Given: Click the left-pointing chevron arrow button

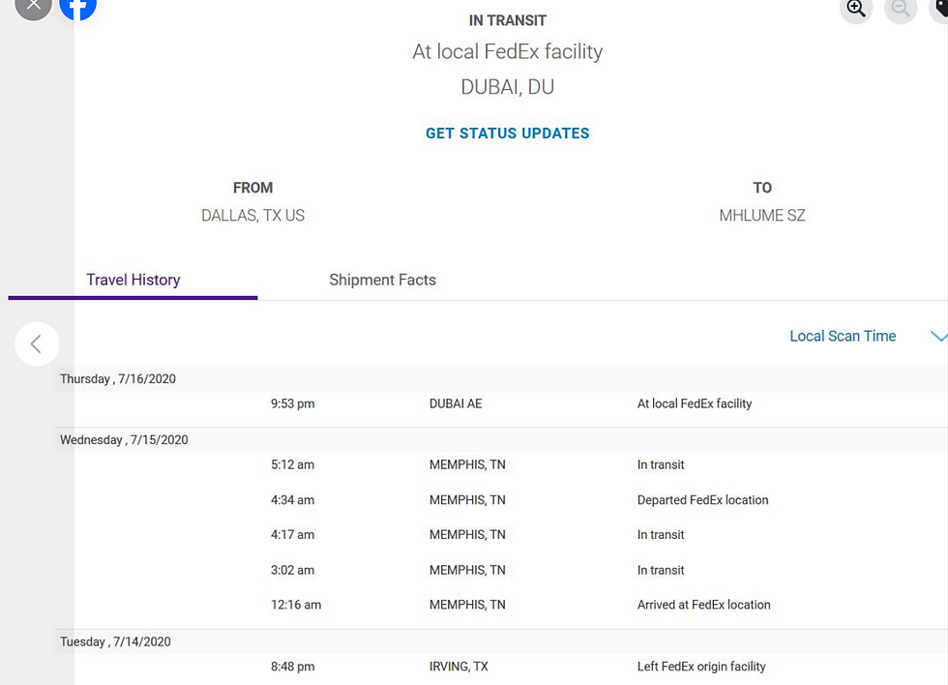Looking at the screenshot, I should (x=37, y=343).
